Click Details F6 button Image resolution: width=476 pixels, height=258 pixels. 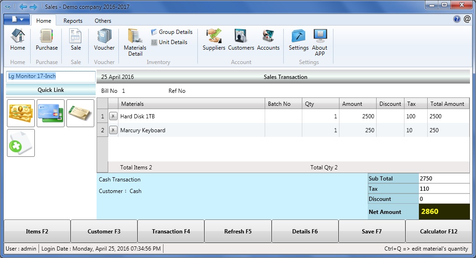point(305,232)
